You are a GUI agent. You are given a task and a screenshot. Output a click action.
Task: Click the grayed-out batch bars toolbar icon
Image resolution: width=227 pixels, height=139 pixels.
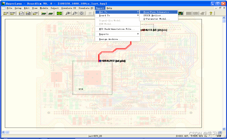click(x=195, y=13)
